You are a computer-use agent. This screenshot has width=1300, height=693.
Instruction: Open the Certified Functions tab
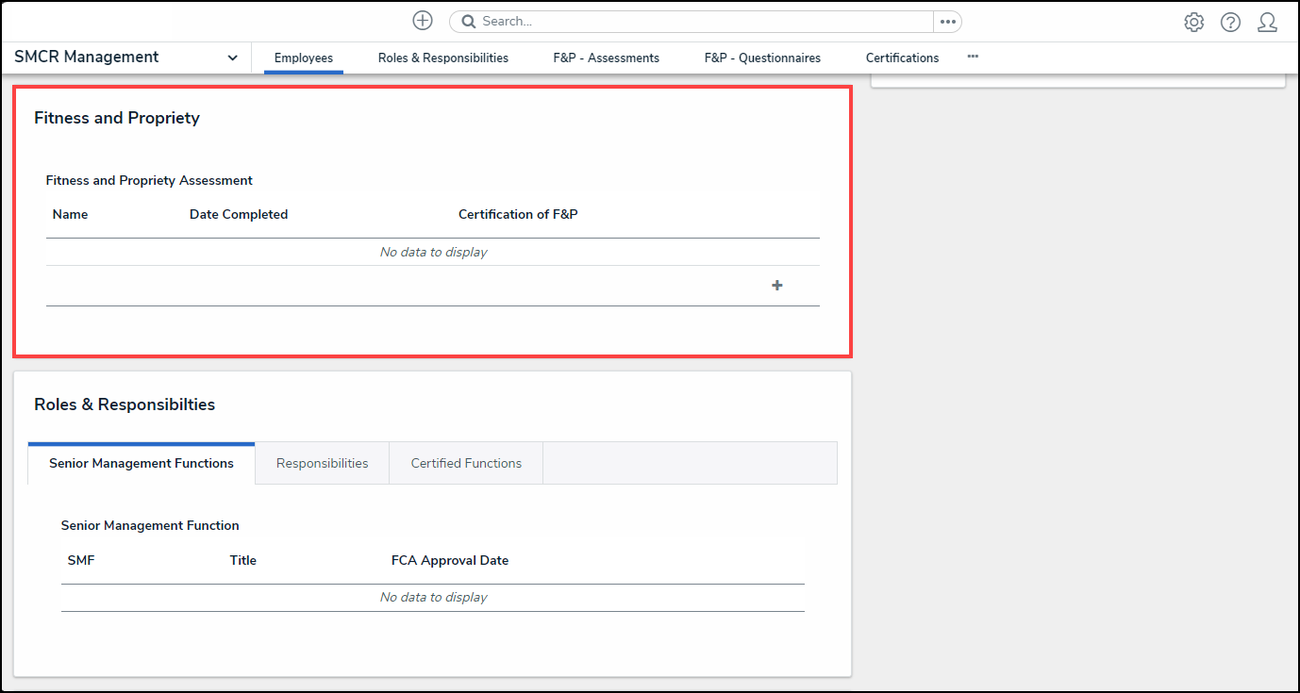(466, 463)
